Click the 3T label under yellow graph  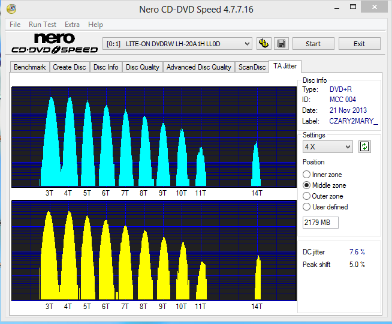click(x=49, y=307)
